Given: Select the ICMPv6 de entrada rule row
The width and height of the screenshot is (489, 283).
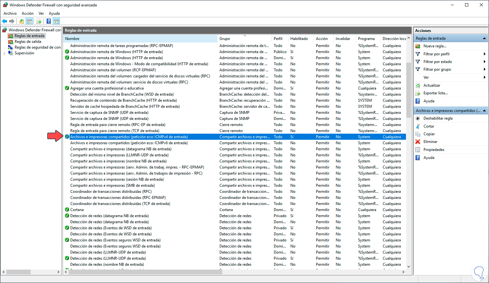Looking at the screenshot, I should pos(235,143).
